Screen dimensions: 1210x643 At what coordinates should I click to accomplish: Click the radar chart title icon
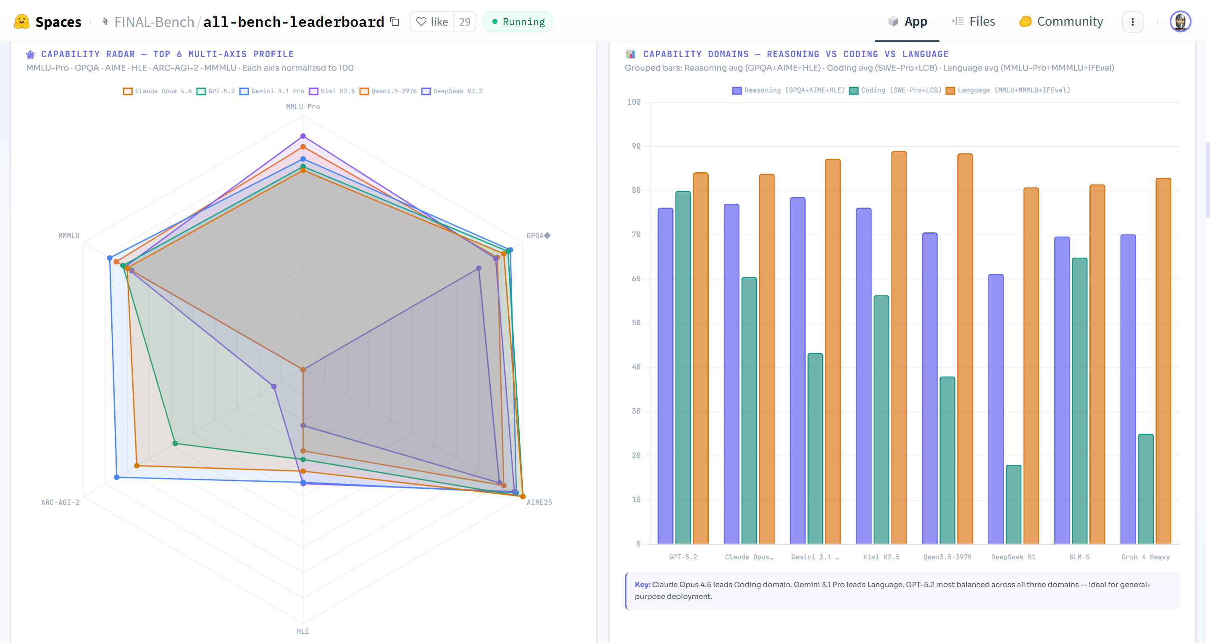pyautogui.click(x=31, y=55)
